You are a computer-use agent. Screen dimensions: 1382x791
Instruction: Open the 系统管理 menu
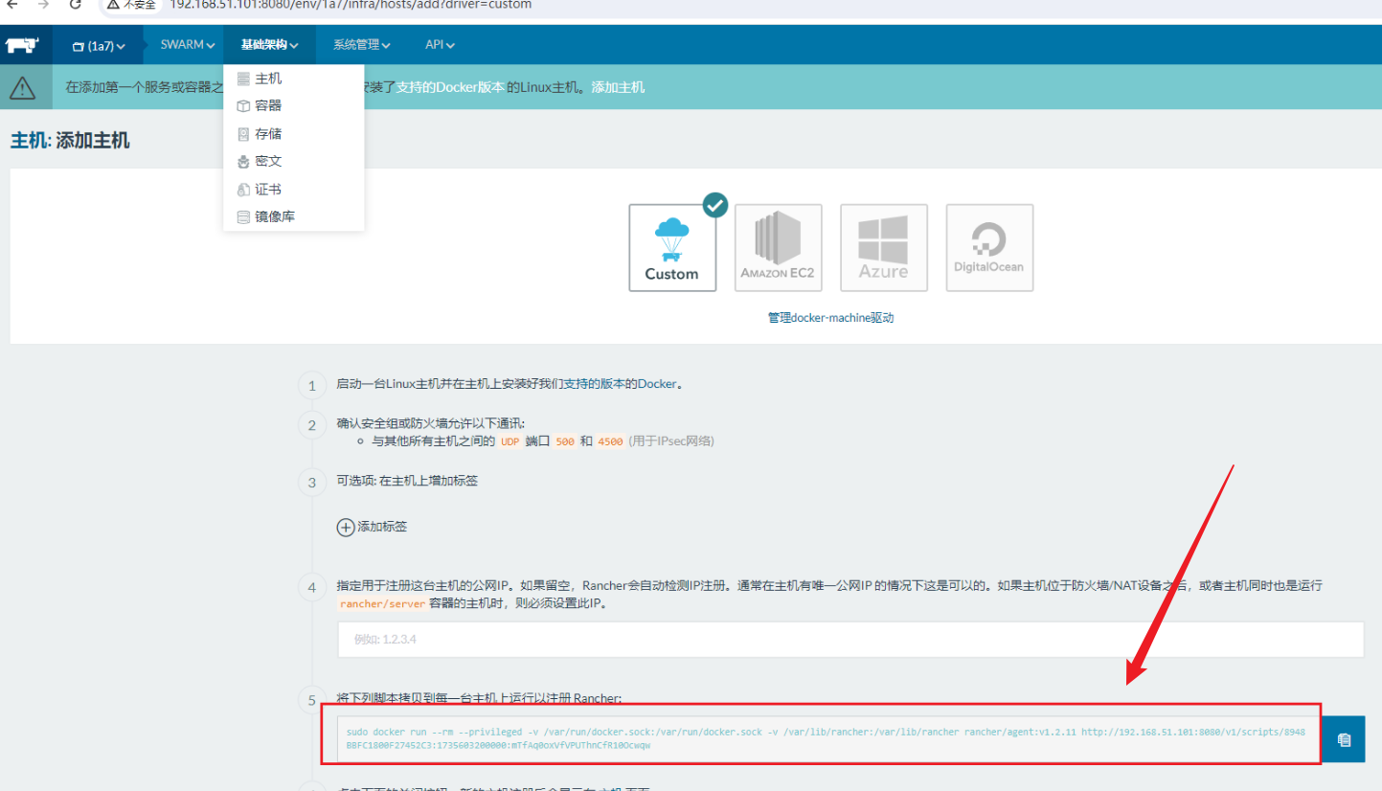[x=362, y=45]
